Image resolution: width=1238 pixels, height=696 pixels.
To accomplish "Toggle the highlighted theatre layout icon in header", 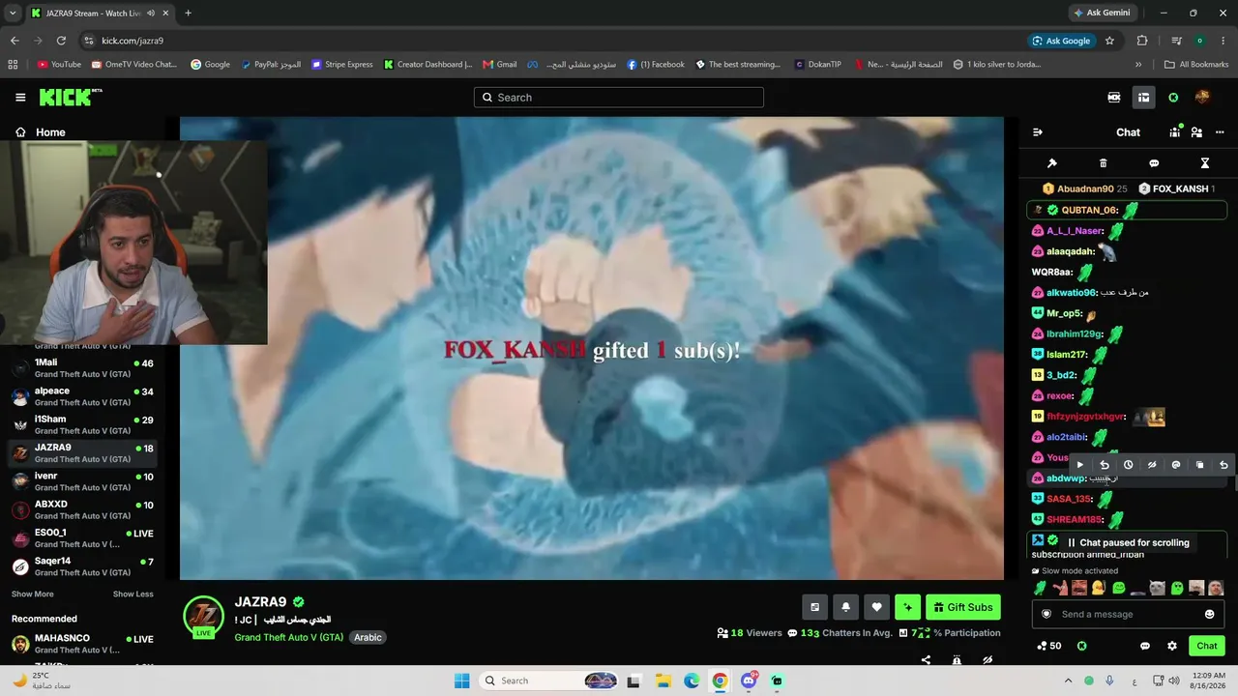I will 1143,98.
